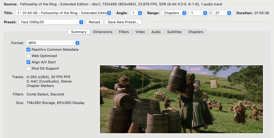Click the Source description text
Viewport: 274px width, 138px height.
121,4
